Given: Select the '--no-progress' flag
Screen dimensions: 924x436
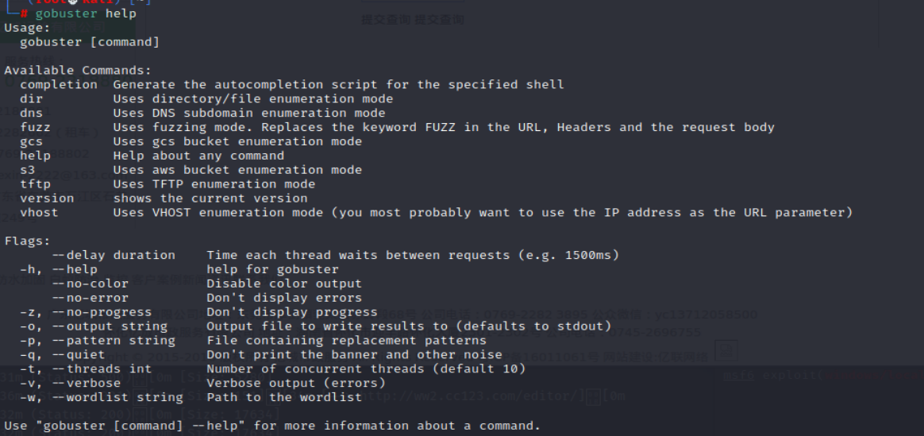Looking at the screenshot, I should (102, 311).
